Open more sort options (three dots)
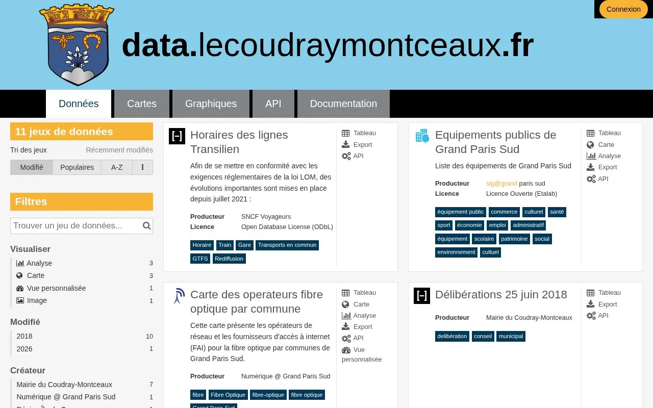Image resolution: width=653 pixels, height=408 pixels. pyautogui.click(x=142, y=167)
